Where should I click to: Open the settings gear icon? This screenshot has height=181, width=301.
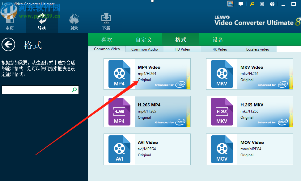(x=262, y=4)
